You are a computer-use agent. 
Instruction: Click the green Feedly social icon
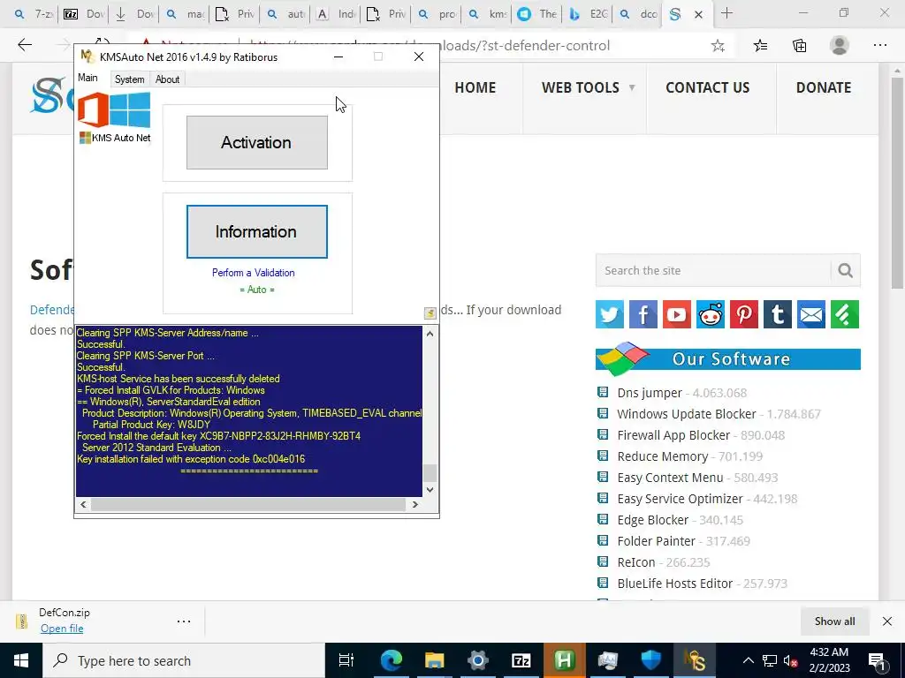point(845,314)
